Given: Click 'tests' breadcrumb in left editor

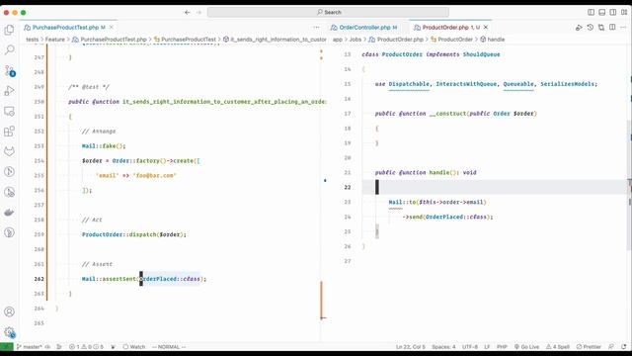Looking at the screenshot, I should 33,40.
